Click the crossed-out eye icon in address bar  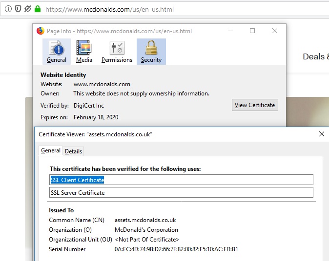click(x=28, y=9)
